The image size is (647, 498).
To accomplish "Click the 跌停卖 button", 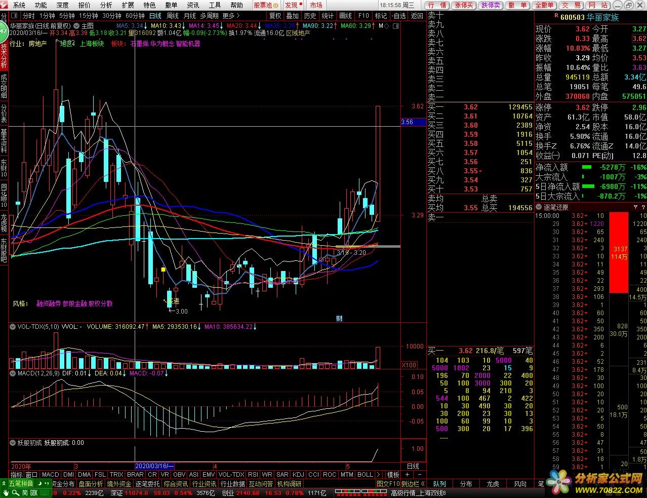I will (491, 5).
